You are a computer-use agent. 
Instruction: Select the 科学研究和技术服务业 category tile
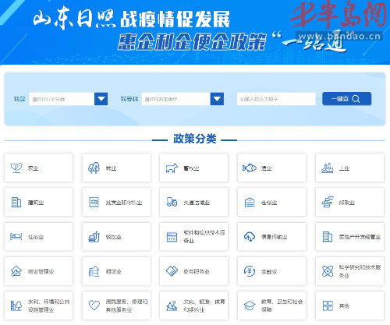[x=349, y=271]
